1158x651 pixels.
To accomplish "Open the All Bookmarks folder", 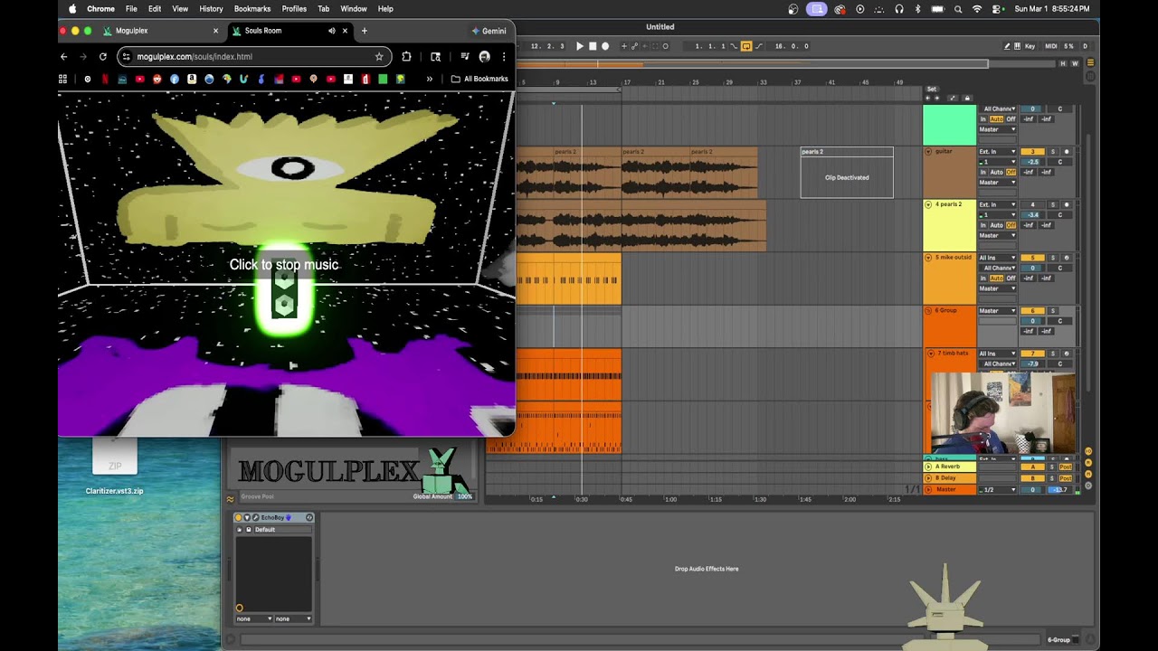I will (479, 79).
